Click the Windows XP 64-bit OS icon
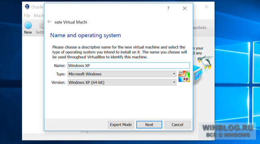The image size is (260, 144). coord(184,76)
